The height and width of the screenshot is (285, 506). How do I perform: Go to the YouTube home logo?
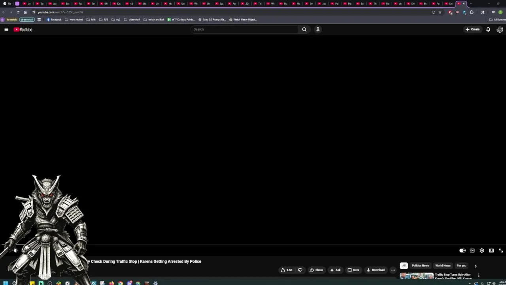click(23, 29)
